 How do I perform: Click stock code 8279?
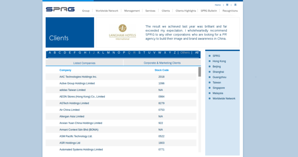162,103
